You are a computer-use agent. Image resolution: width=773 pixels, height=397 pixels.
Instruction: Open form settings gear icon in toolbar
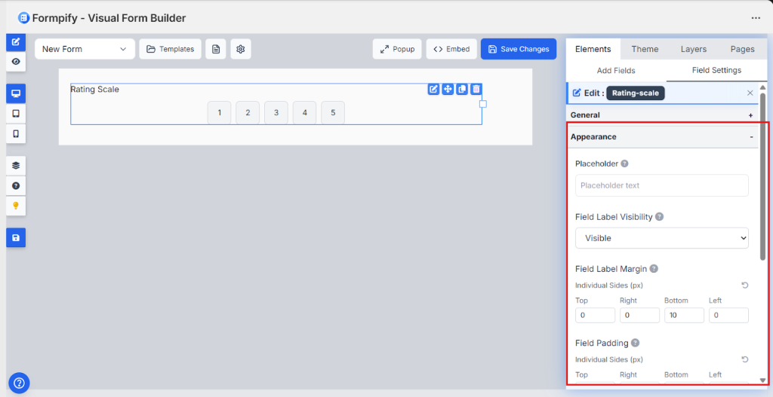241,49
